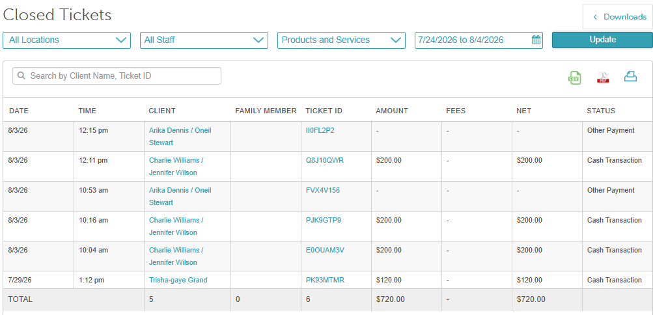Click the NET column header
653x315 pixels.
pyautogui.click(x=524, y=111)
